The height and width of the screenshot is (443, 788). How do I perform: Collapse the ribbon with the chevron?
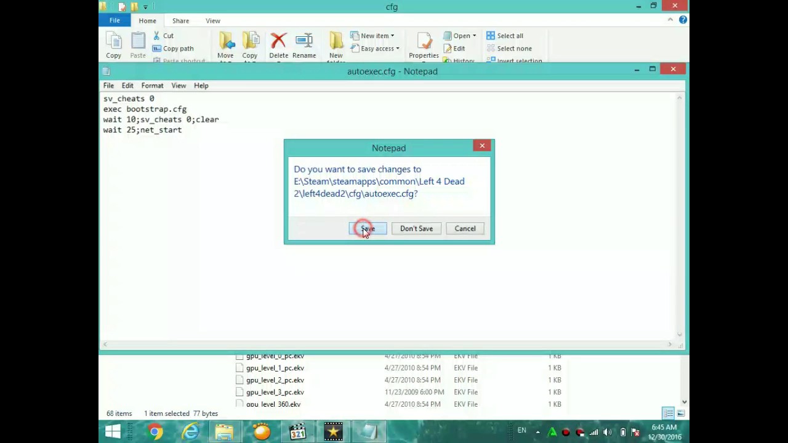click(x=670, y=20)
